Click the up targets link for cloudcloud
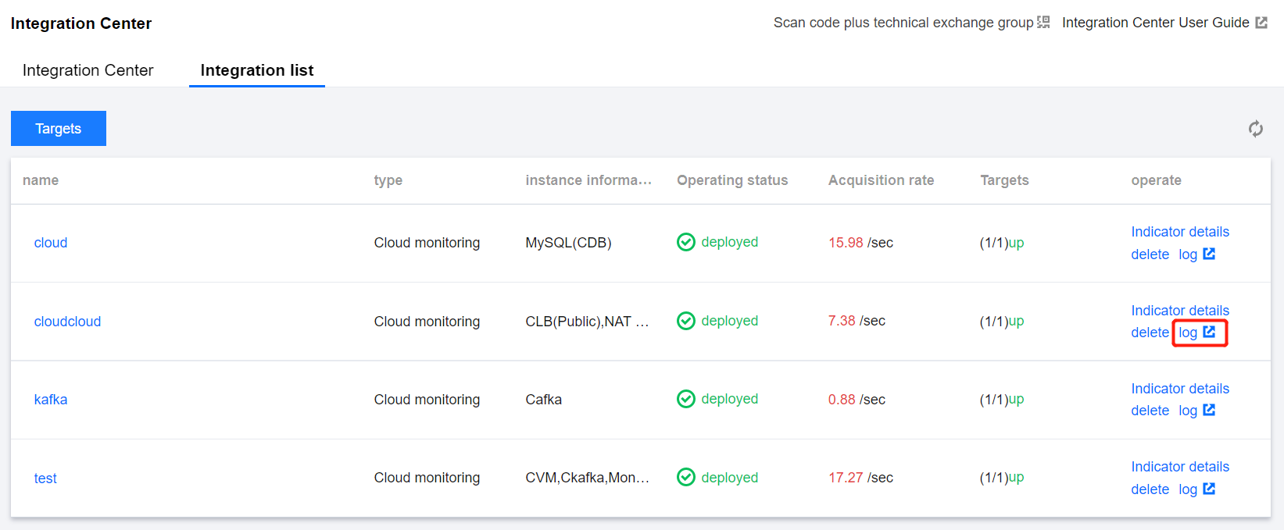 [1016, 321]
